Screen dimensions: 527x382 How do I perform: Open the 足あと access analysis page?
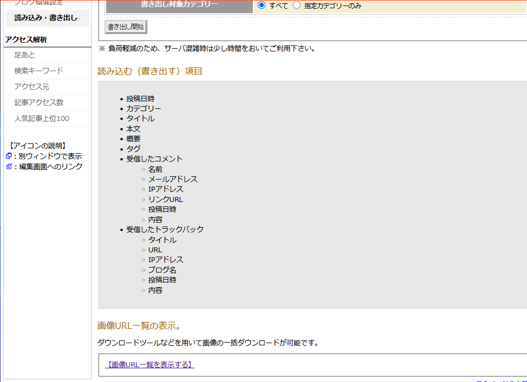(25, 55)
